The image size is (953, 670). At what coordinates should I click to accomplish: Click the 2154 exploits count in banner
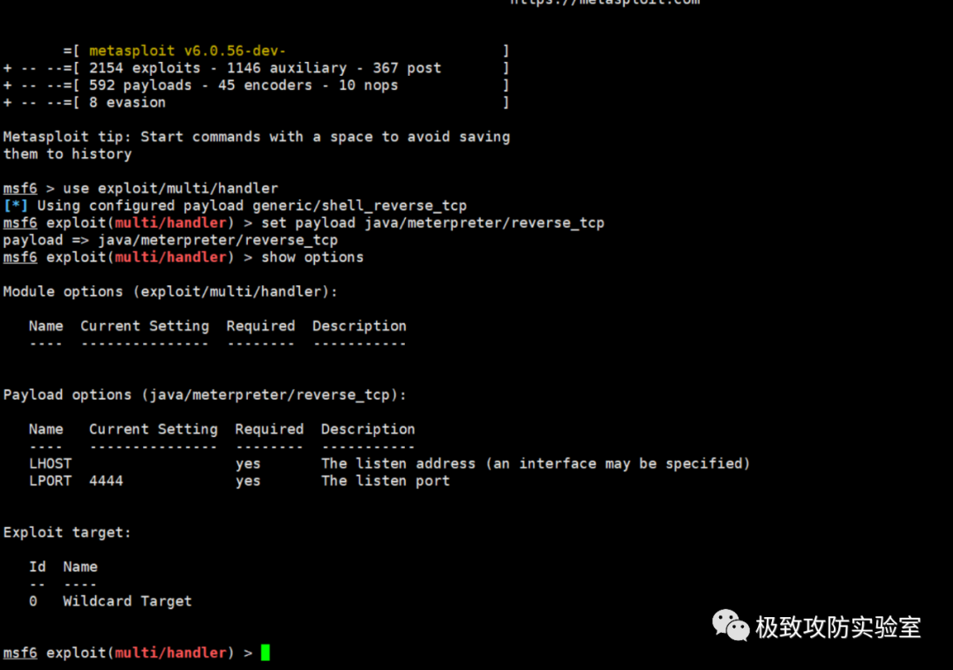(149, 68)
